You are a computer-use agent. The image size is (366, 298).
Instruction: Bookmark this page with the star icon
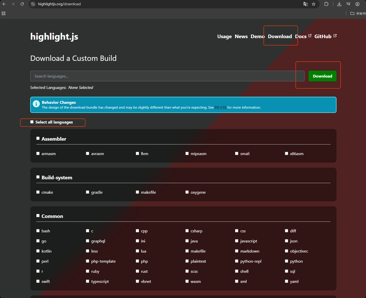(314, 4)
